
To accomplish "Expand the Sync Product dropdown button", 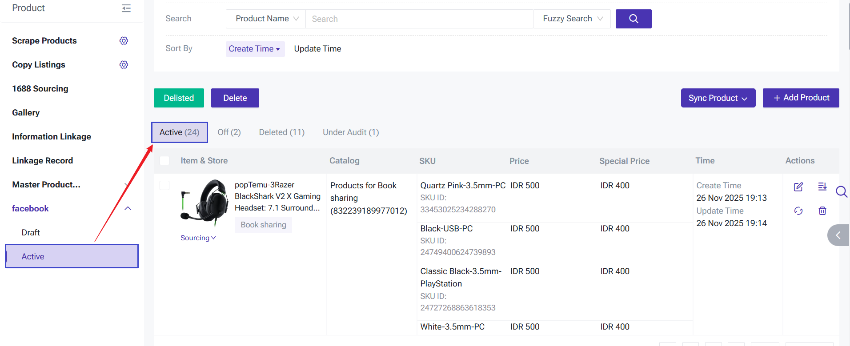I will click(x=718, y=98).
